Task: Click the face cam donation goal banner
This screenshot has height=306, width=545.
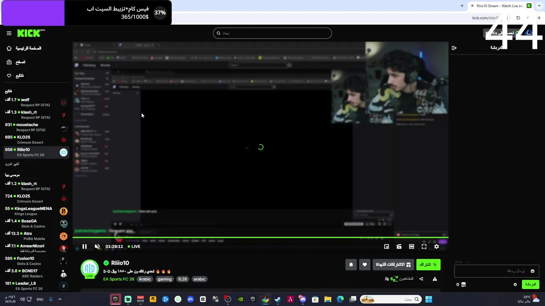Action: click(x=86, y=13)
